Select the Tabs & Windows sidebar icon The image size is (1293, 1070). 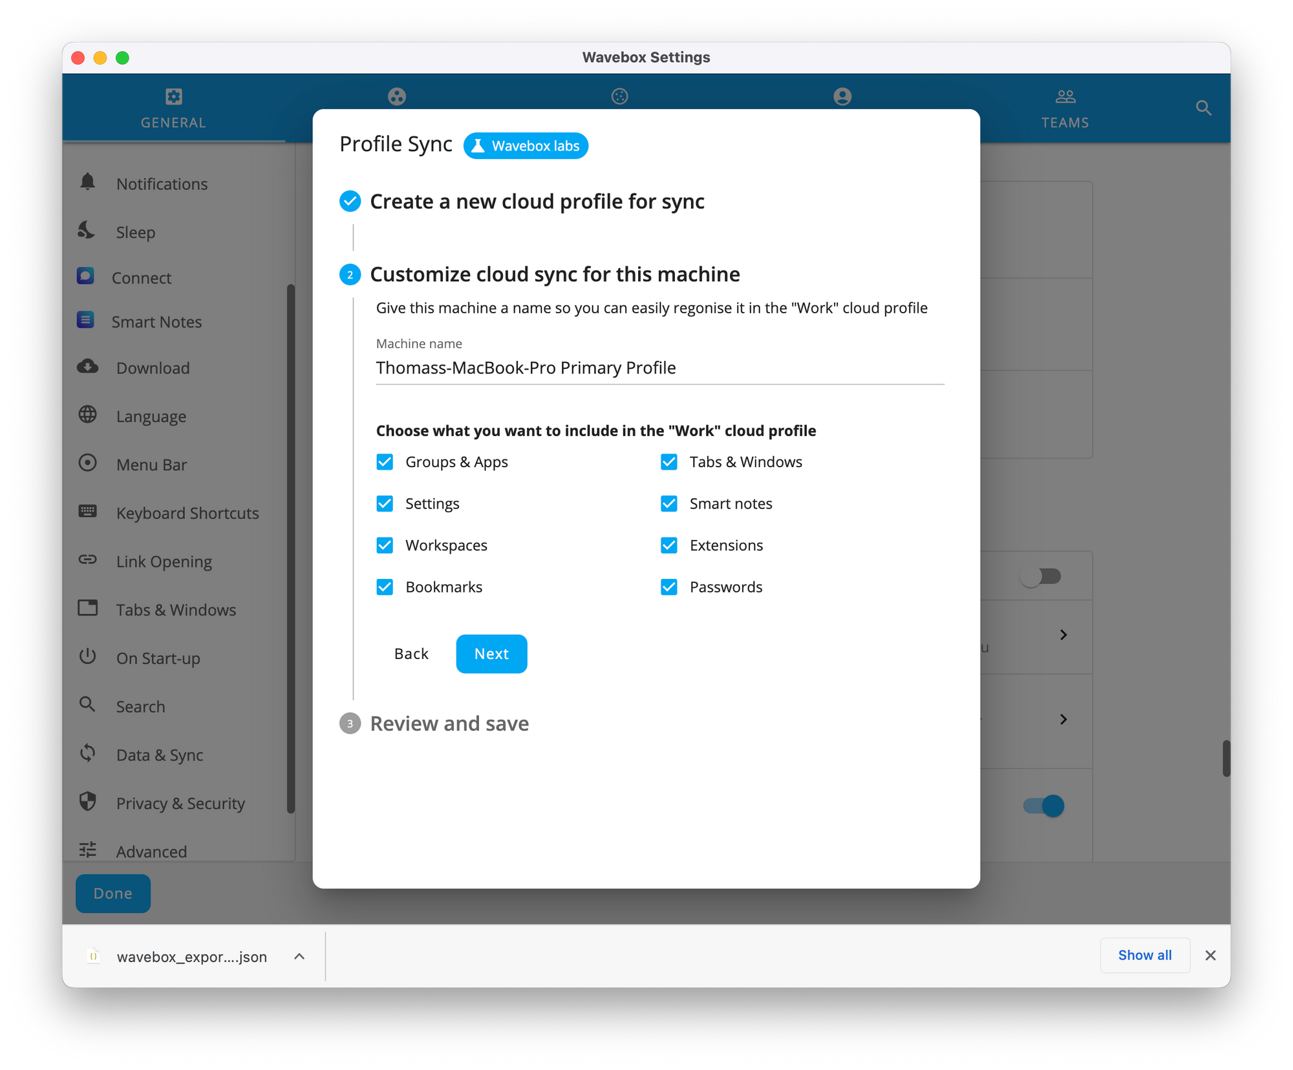(x=88, y=609)
